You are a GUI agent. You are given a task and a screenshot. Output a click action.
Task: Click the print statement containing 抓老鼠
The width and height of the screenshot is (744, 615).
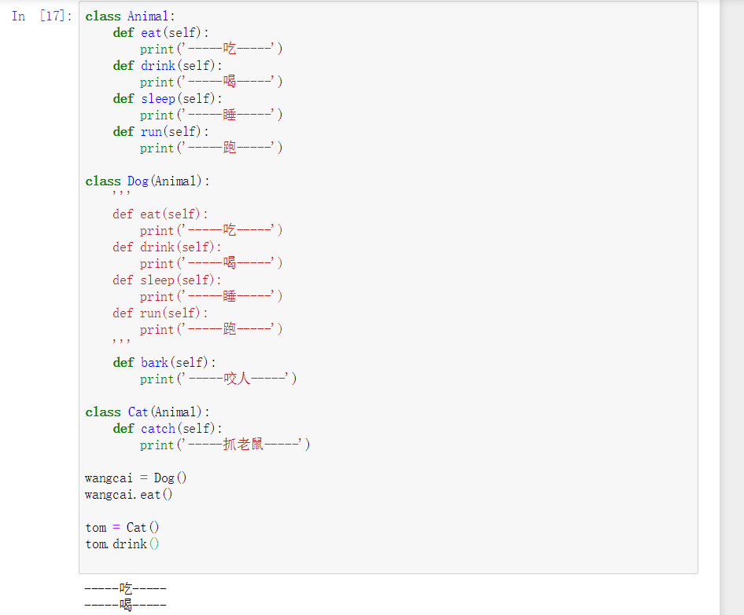[x=225, y=445]
